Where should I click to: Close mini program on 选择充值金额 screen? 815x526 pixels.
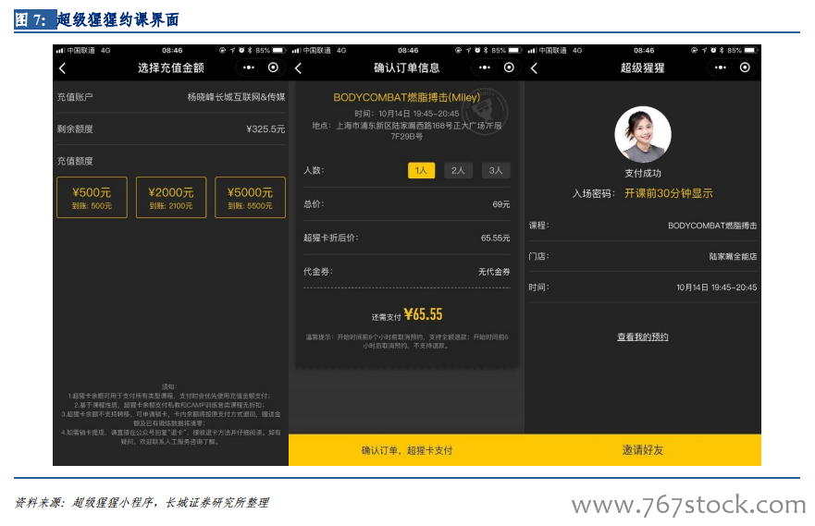tap(274, 67)
